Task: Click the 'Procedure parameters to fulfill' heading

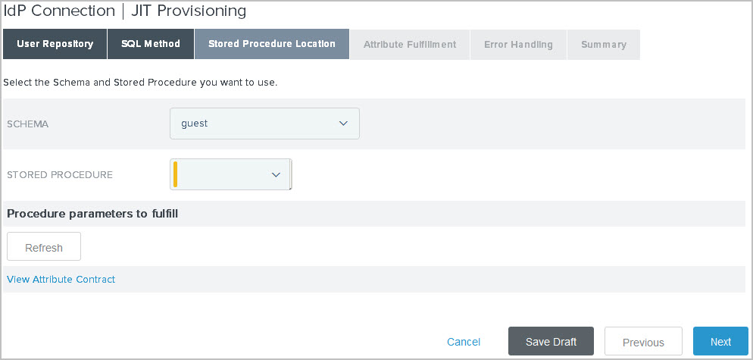Action: (x=92, y=214)
